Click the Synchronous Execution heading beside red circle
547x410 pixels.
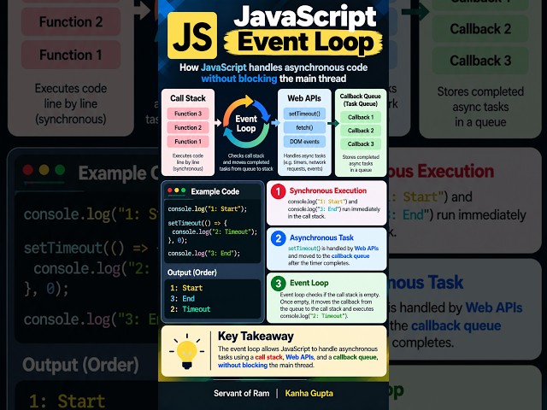(328, 190)
